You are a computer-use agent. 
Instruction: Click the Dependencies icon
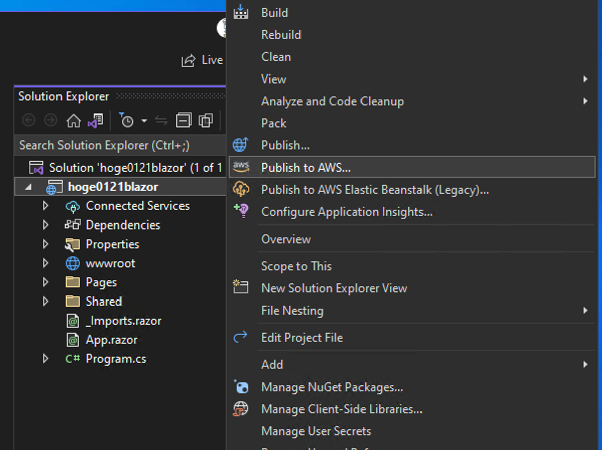[x=73, y=224]
